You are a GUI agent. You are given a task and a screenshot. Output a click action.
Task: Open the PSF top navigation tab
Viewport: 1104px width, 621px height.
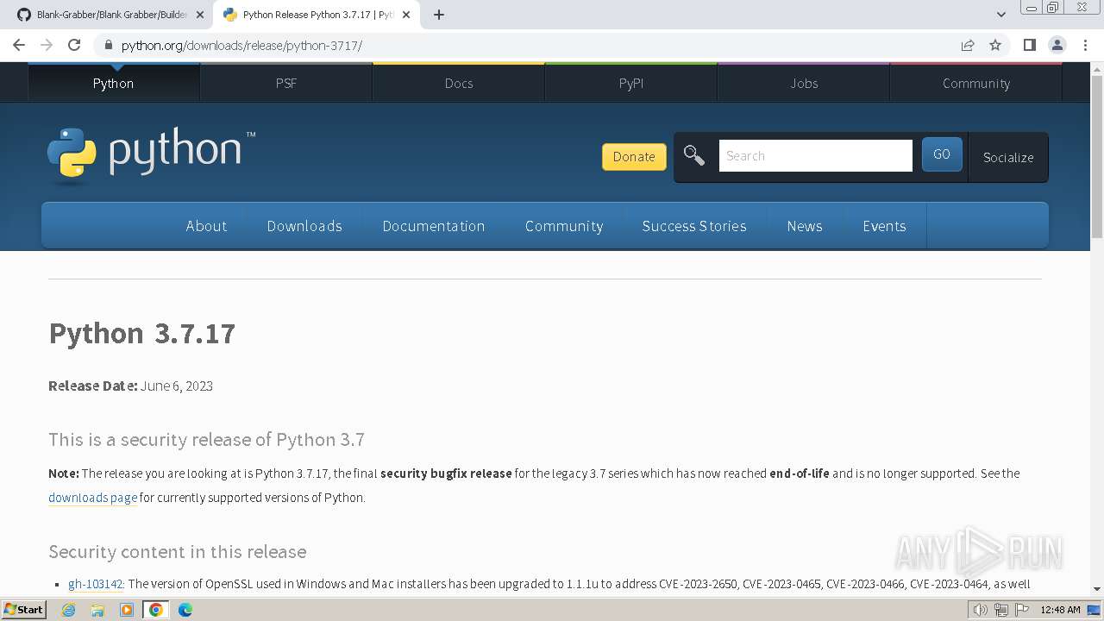pyautogui.click(x=286, y=83)
